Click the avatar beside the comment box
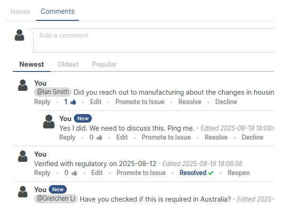Screen dimensions: 284x213 click(20, 35)
